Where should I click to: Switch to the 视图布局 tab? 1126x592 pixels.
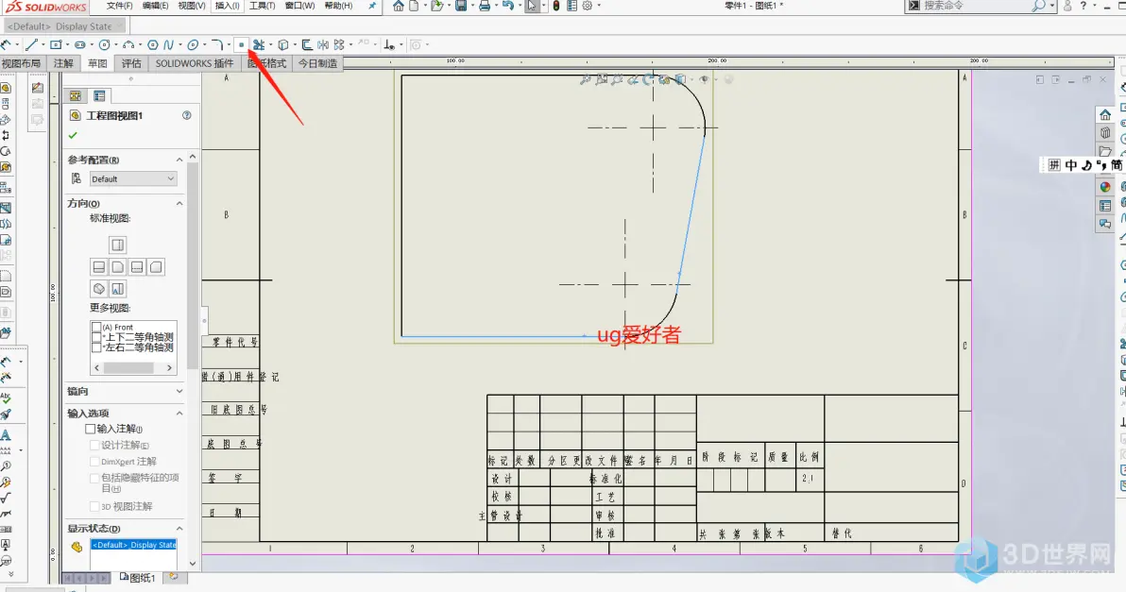click(x=22, y=63)
